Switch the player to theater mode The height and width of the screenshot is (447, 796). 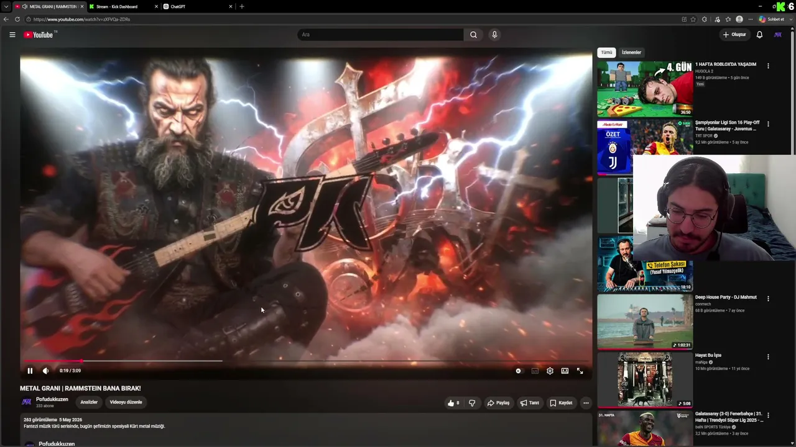click(x=565, y=371)
